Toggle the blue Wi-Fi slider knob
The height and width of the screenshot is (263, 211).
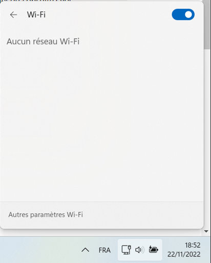[x=188, y=14]
